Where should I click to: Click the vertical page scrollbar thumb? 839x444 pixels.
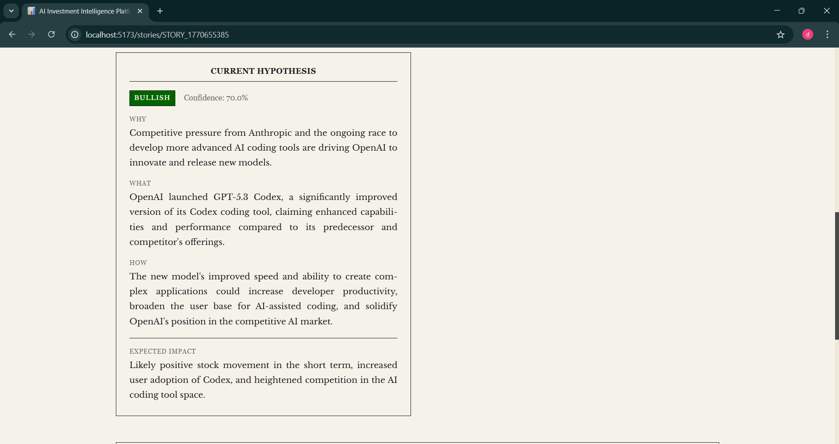pos(836,275)
